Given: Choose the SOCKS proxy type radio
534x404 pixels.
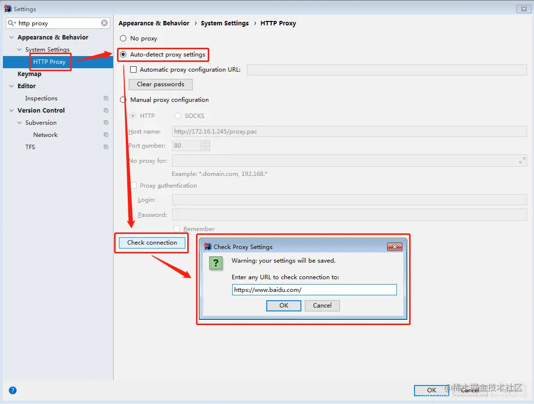Looking at the screenshot, I should 178,115.
